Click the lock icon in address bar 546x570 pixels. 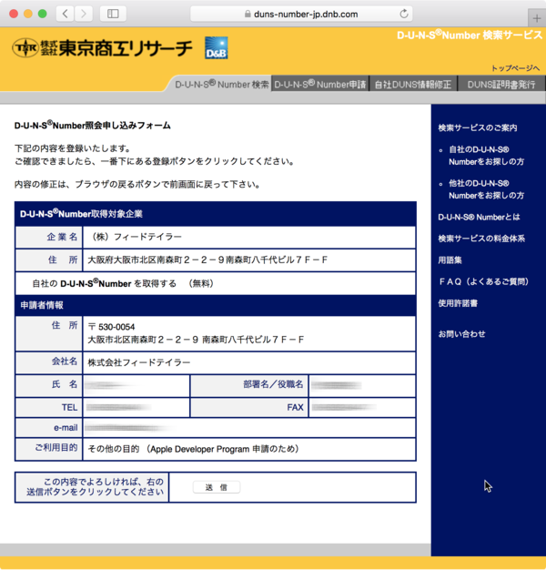click(x=248, y=14)
